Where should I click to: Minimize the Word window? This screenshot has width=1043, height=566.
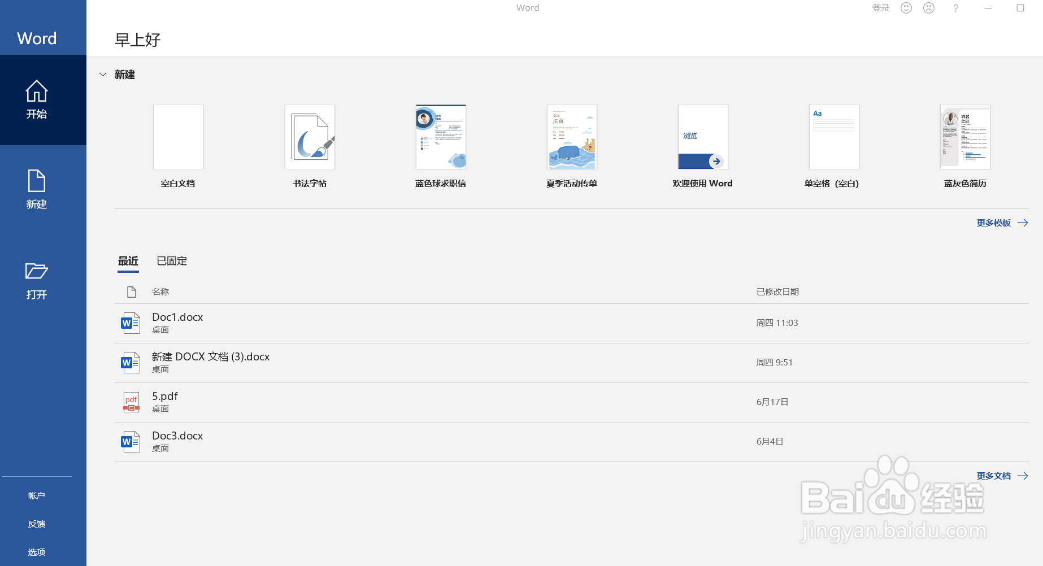pos(988,8)
